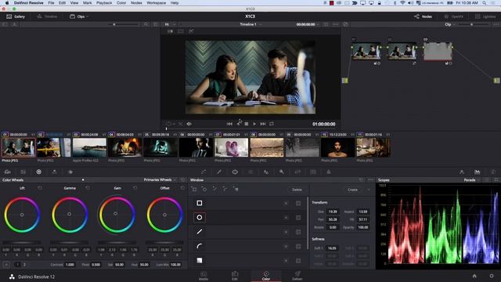Click the stop button in viewer

[x=247, y=124]
